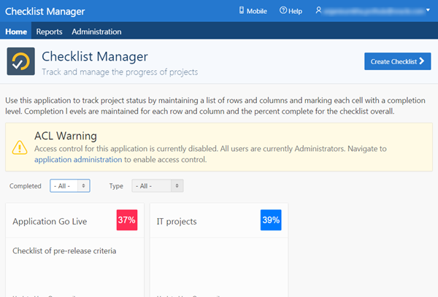
Task: Click the chevron arrow on Create Checklist
Action: [421, 61]
